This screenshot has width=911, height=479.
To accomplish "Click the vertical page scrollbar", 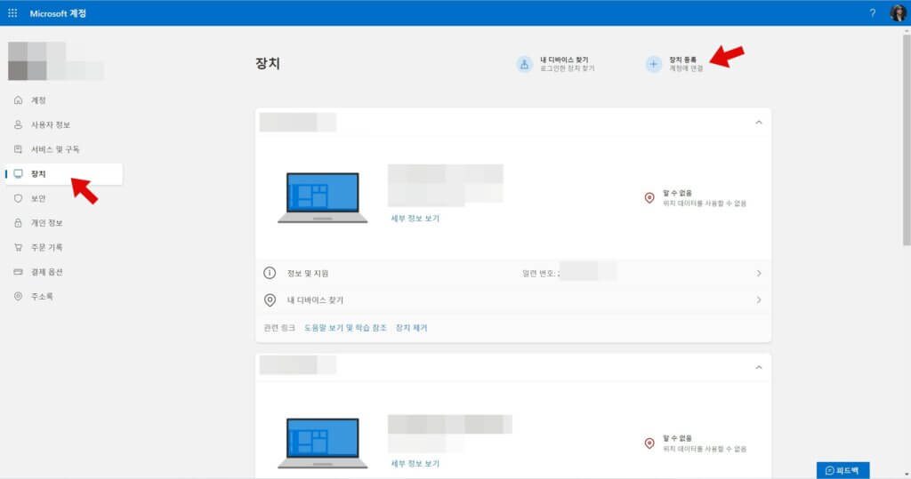I will click(x=907, y=140).
